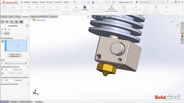Open the Strumenti menu
184x103 pixels.
[50, 2]
